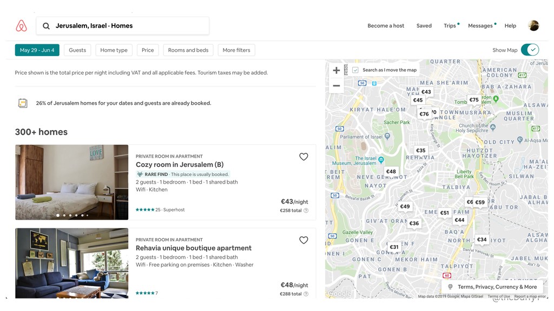This screenshot has width=554, height=311.
Task: Click the €75 map price marker
Action: 474,99
